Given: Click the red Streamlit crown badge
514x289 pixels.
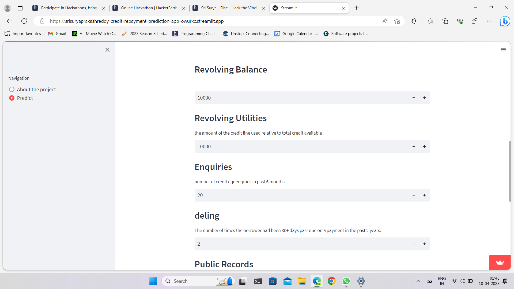Looking at the screenshot, I should tap(500, 262).
